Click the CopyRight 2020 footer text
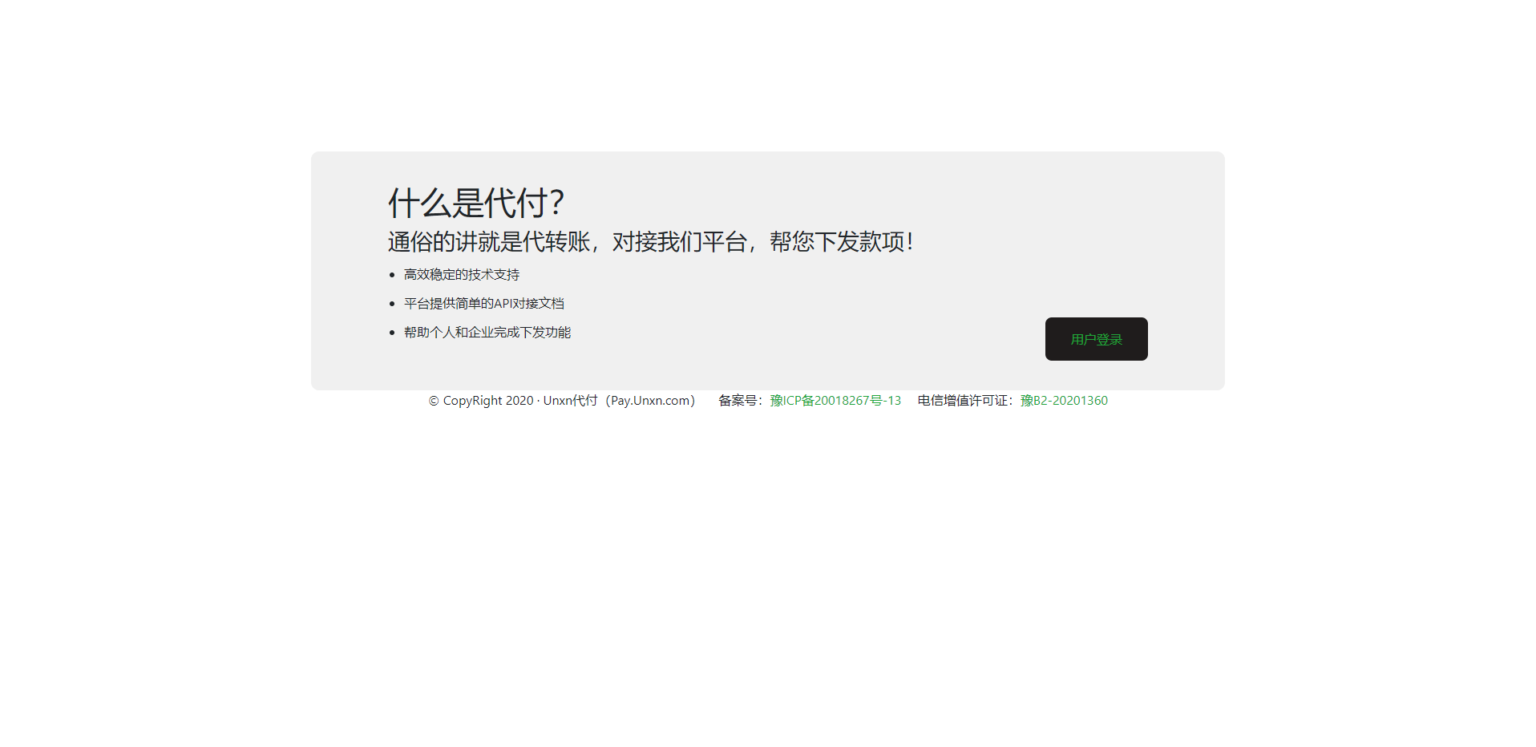 click(x=487, y=401)
